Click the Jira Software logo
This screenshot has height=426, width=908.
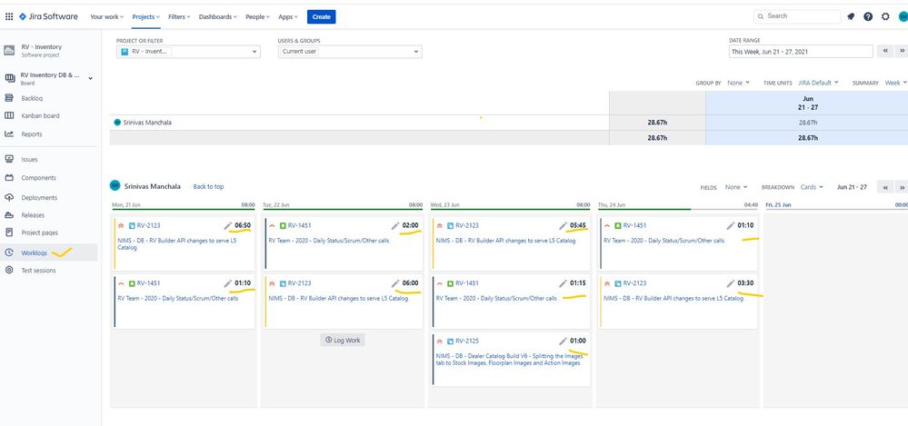(48, 16)
